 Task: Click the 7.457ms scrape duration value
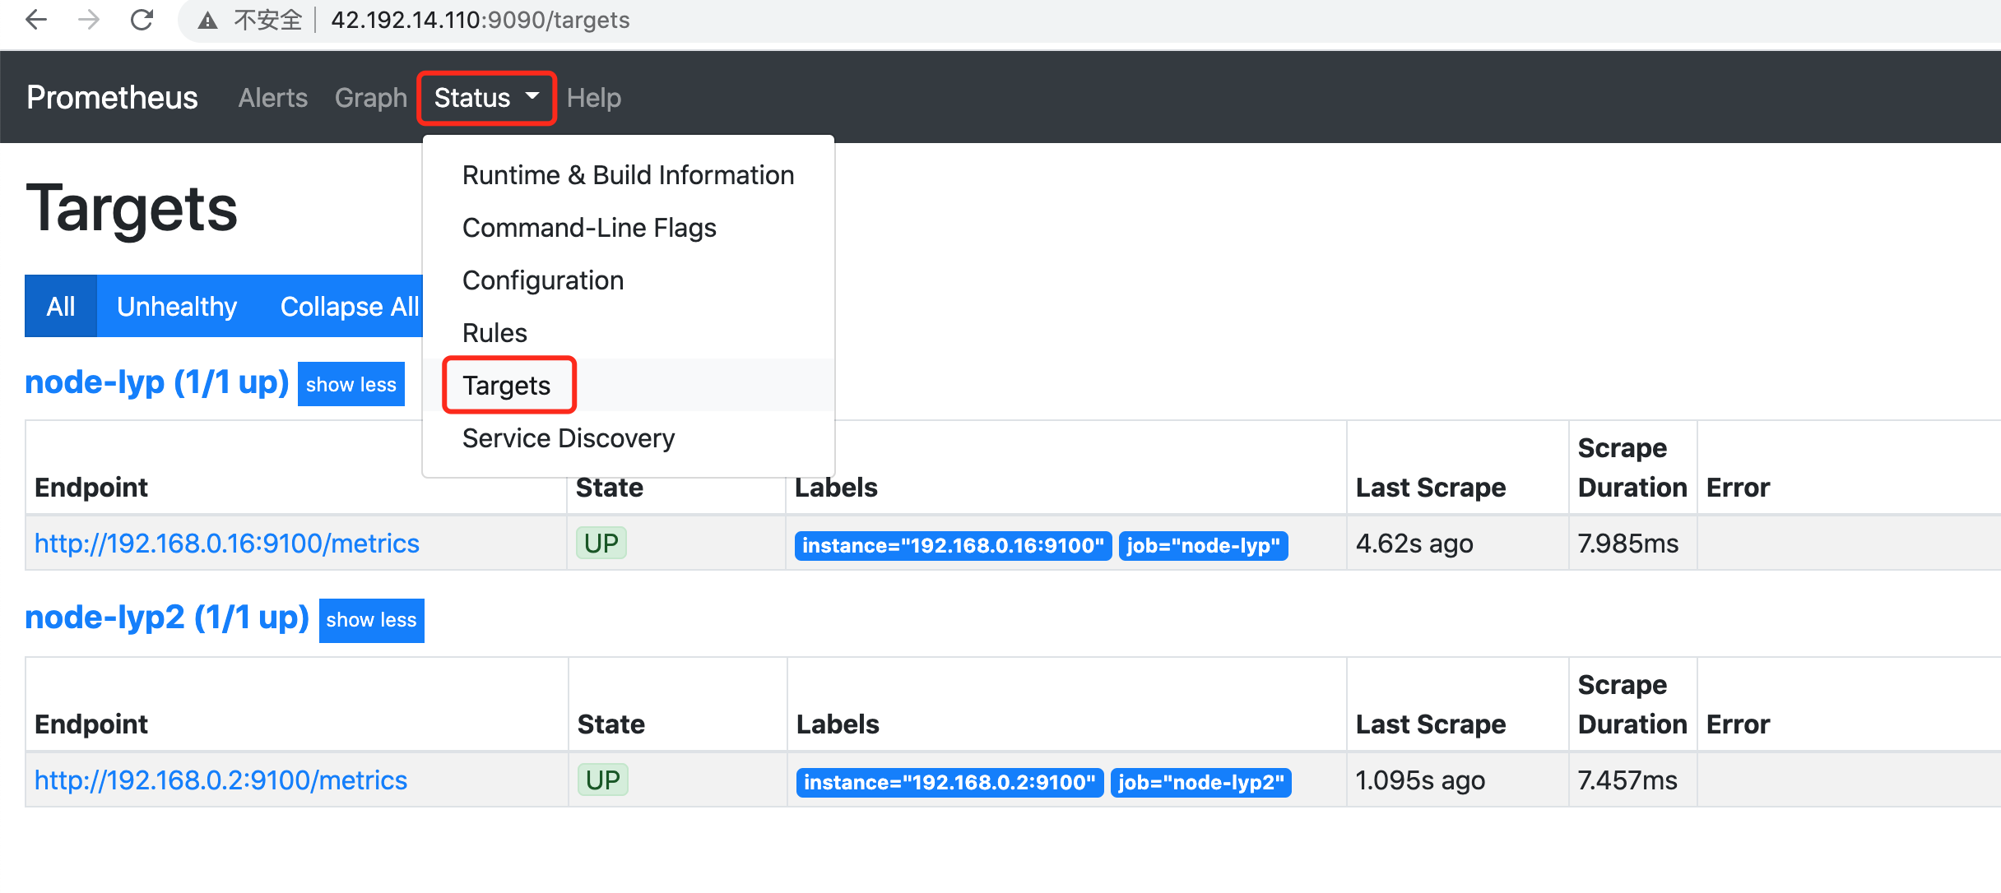(x=1627, y=780)
